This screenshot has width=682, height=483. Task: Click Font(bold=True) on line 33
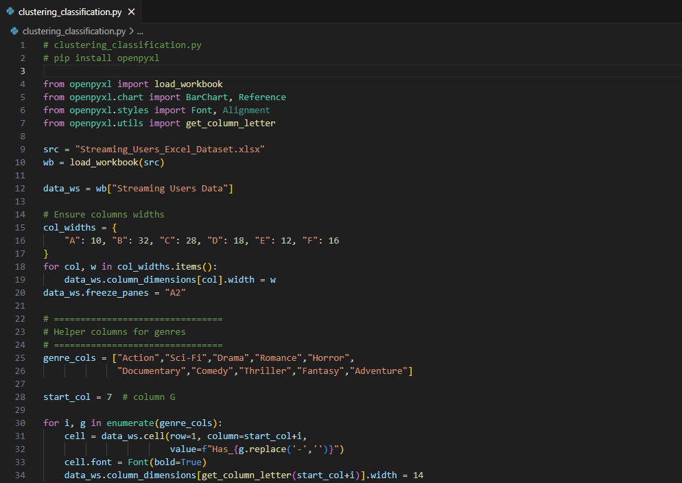167,462
